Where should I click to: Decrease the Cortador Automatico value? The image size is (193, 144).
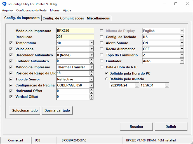click(x=91, y=62)
